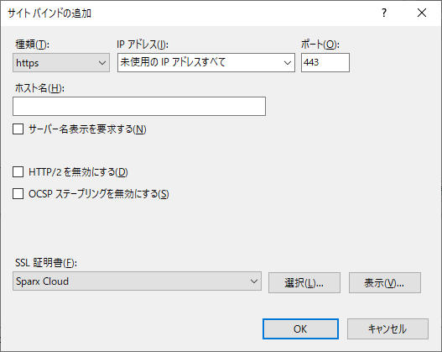Click the ホスト名(H) label
The image size is (442, 352).
39,88
